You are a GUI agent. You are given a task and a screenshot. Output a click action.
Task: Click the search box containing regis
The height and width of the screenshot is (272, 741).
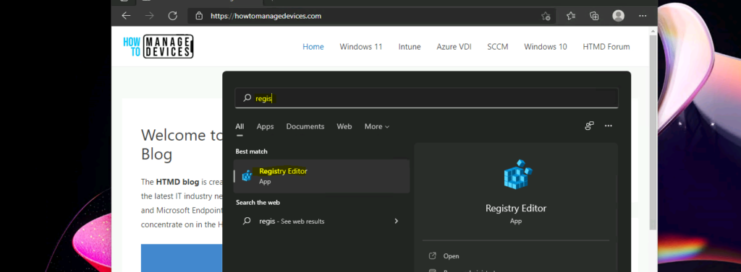427,98
